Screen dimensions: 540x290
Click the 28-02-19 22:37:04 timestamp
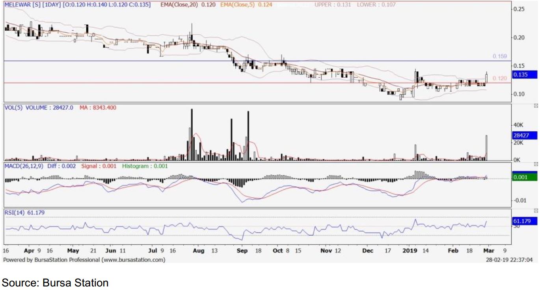(509, 260)
